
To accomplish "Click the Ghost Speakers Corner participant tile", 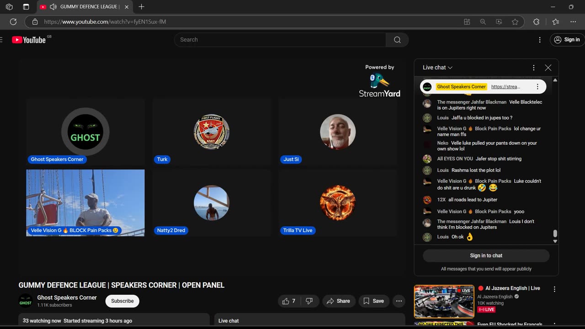I will tap(85, 132).
